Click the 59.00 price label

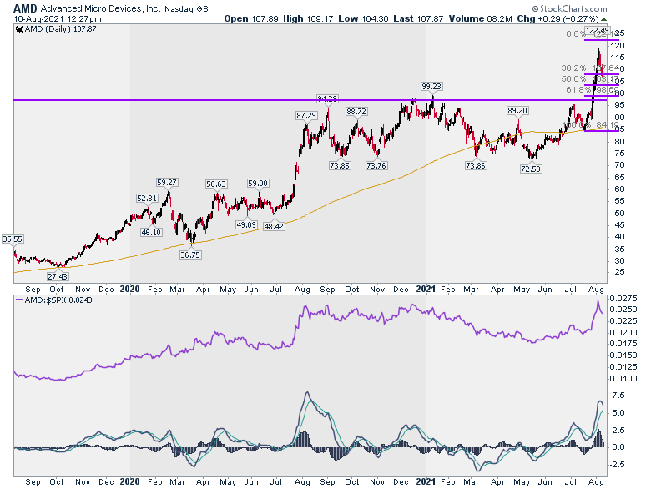[x=258, y=183]
